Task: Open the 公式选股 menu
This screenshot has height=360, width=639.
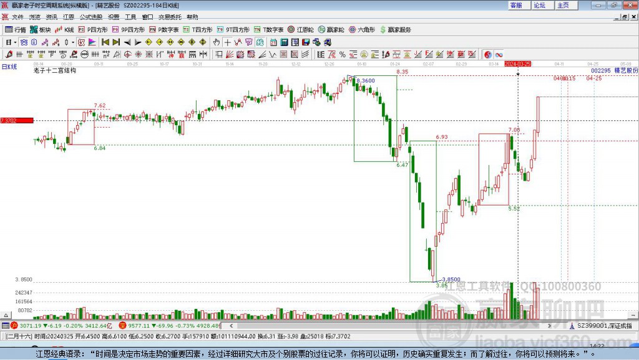Action: click(x=91, y=17)
